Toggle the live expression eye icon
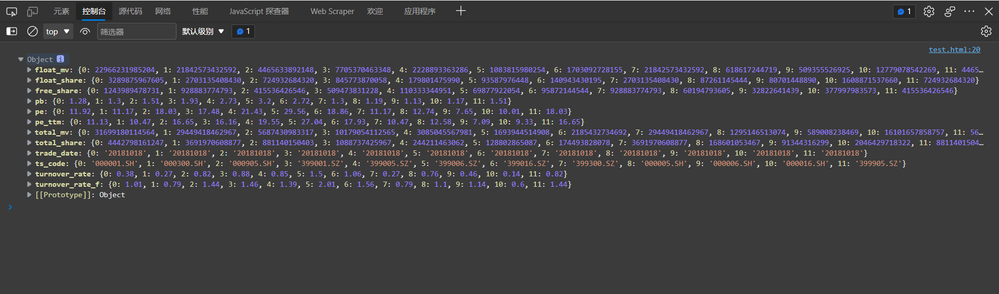Viewport: 999px width, 294px height. [x=85, y=31]
